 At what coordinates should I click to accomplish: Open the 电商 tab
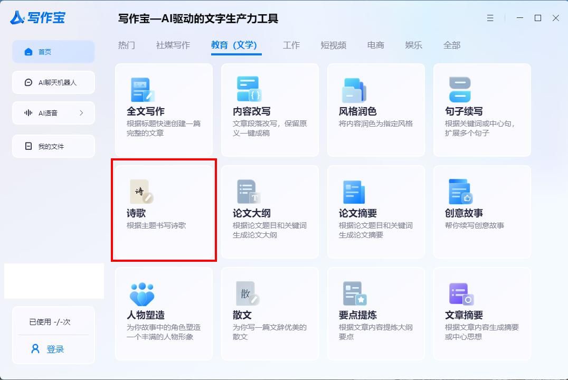[375, 45]
